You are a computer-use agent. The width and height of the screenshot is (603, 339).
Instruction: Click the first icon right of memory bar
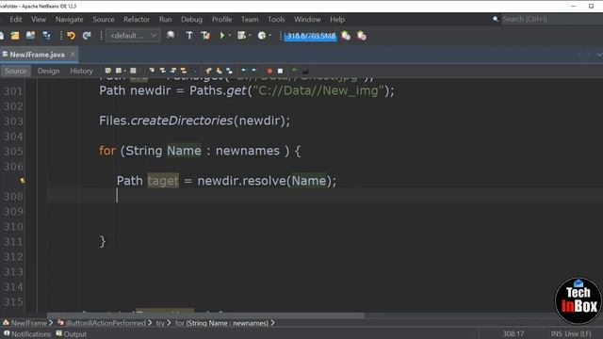(x=346, y=36)
